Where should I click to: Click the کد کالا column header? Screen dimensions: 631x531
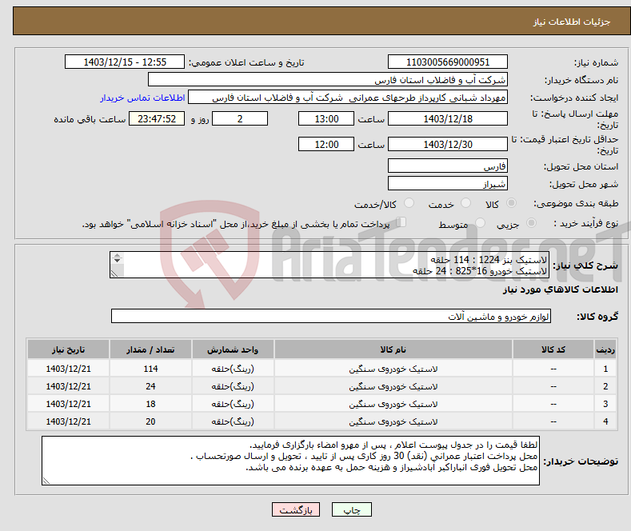(x=553, y=349)
